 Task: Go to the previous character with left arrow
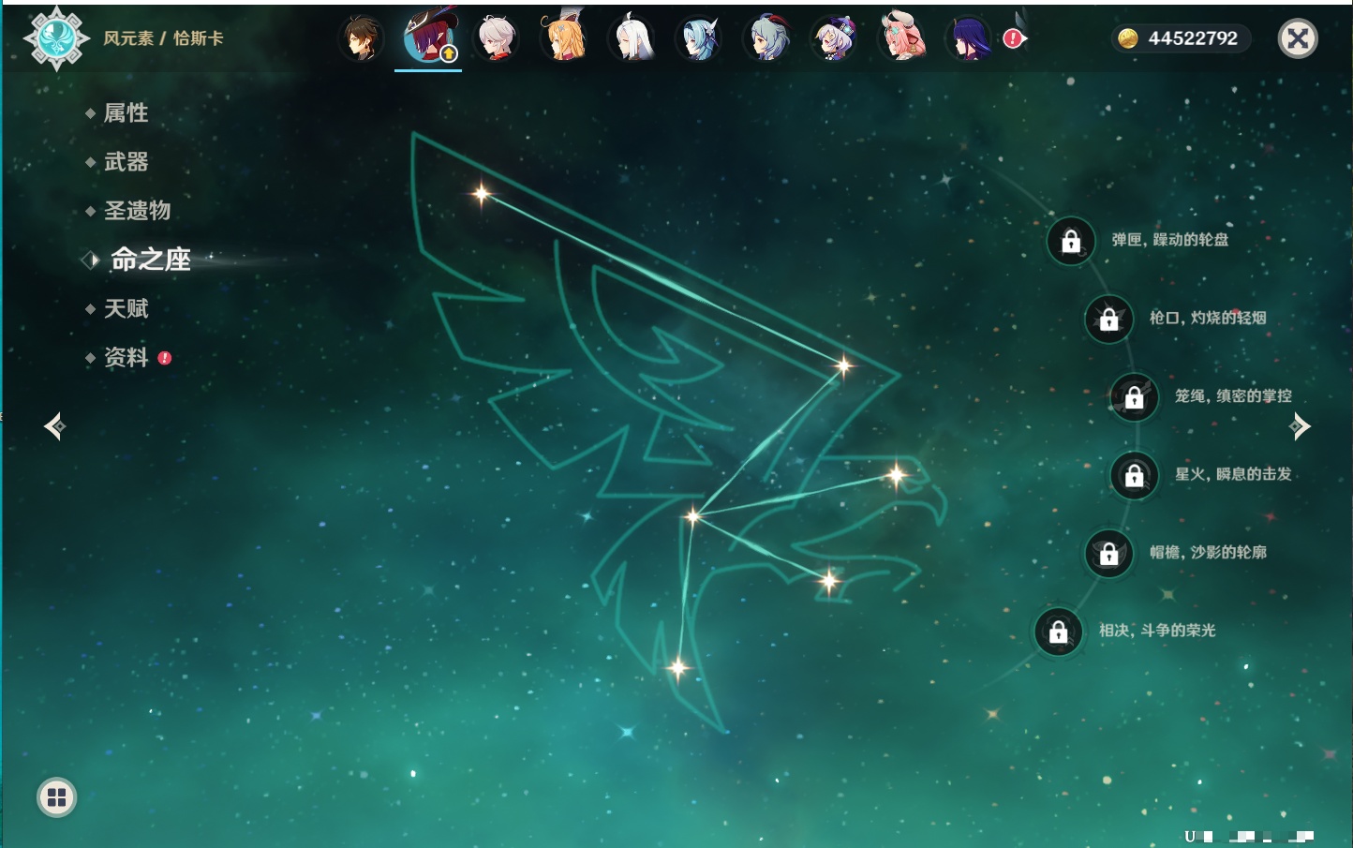point(54,426)
